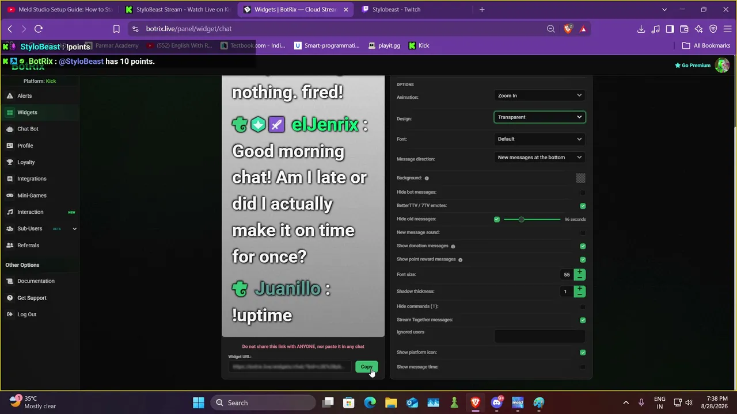The height and width of the screenshot is (414, 737).
Task: Open the Mini-Games controller icon
Action: [10, 195]
